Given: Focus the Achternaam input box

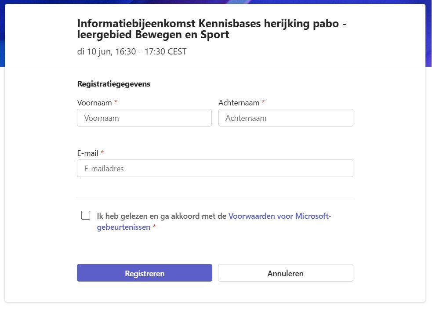Looking at the screenshot, I should pos(286,118).
